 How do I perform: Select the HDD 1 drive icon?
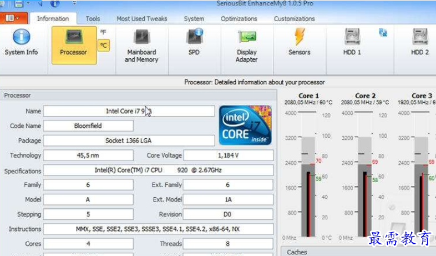(352, 43)
